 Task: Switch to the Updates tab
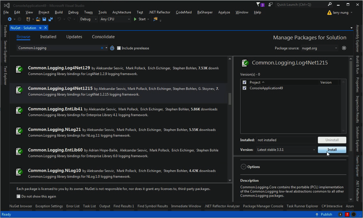(74, 37)
